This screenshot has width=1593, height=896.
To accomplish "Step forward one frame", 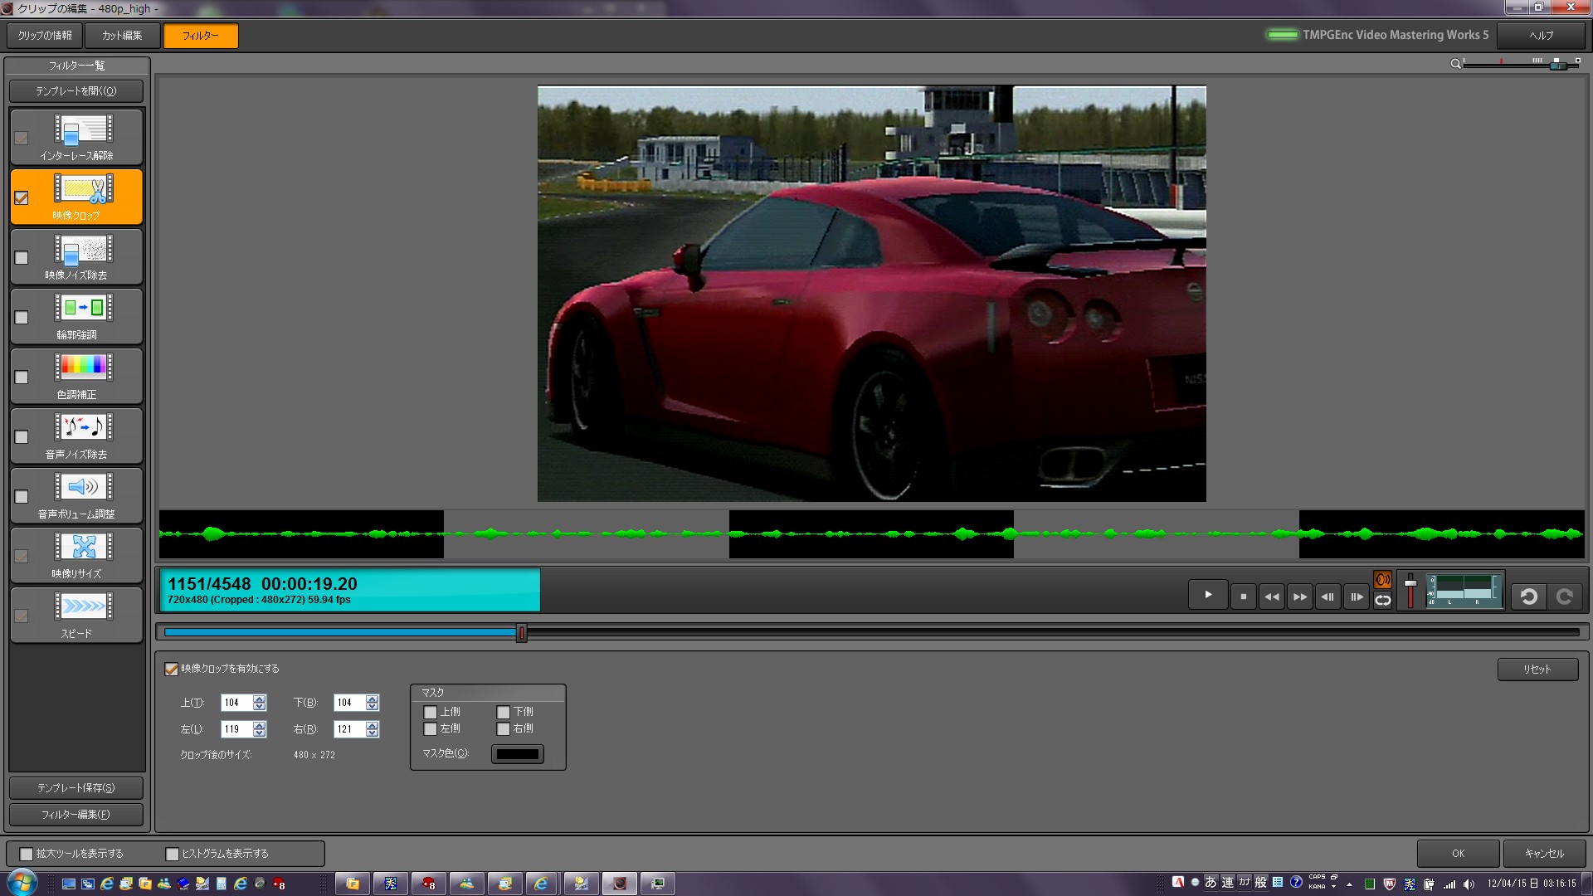I will coord(1357,597).
